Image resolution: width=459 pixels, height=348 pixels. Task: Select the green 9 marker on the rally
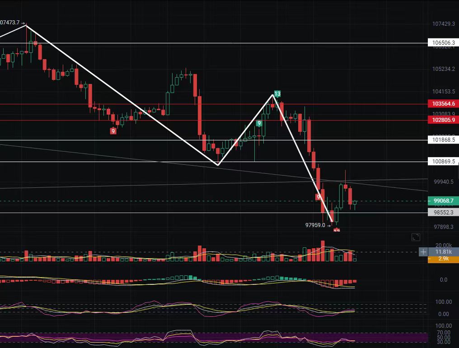[x=259, y=123]
